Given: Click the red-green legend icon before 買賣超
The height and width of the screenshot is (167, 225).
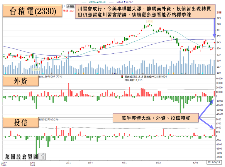Looking at the screenshot, I should tap(122, 77).
